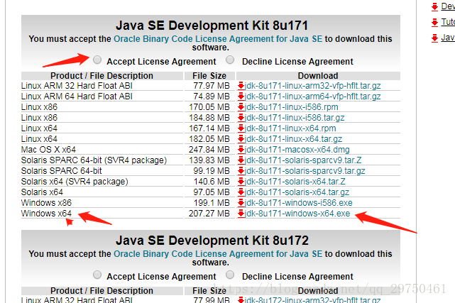This screenshot has width=455, height=303.
Task: Open the Dev link in right sidebar
Action: click(x=448, y=6)
